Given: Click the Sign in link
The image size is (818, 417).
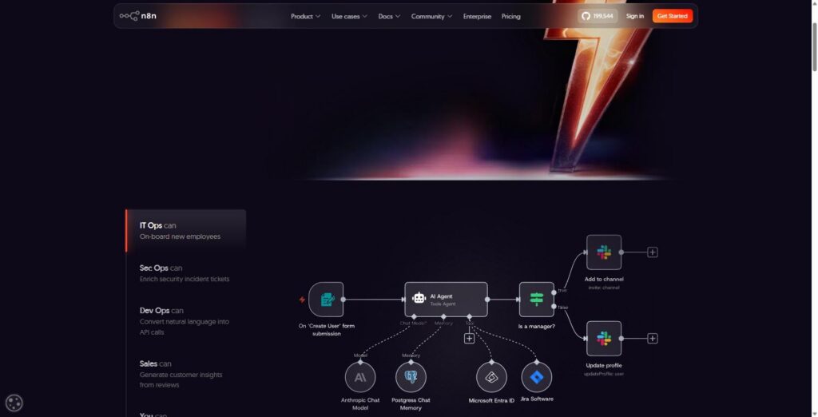Looking at the screenshot, I should [635, 16].
